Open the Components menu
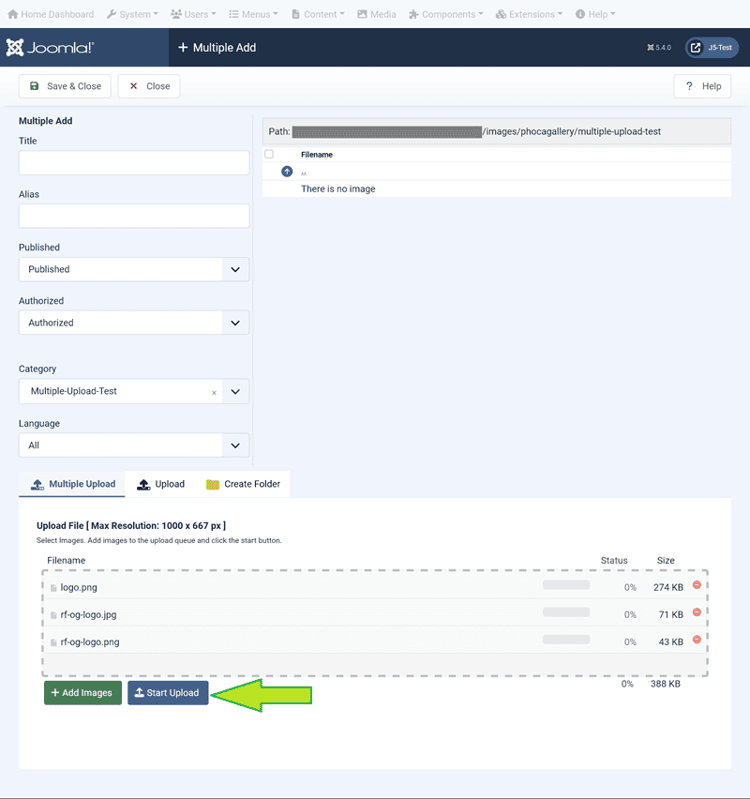 (x=446, y=14)
